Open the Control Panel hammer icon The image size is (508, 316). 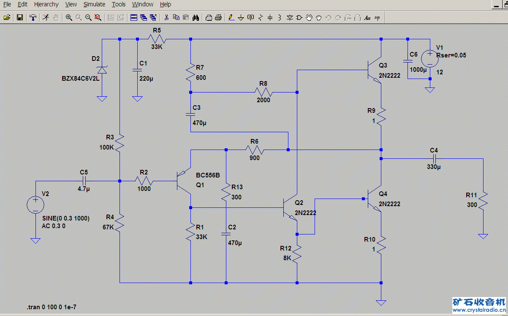click(33, 17)
